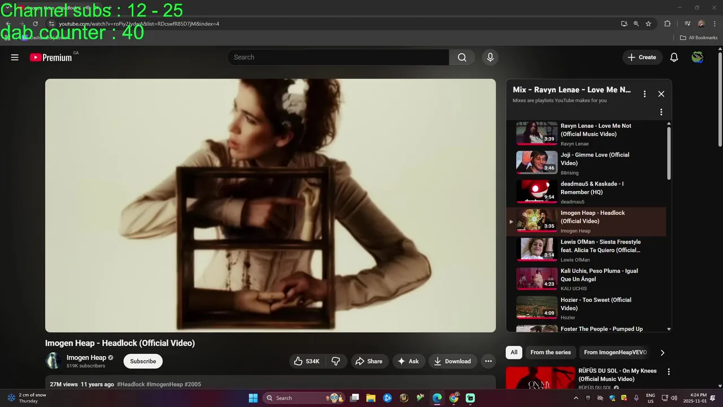Open All Bookmarks folder

[x=698, y=38]
